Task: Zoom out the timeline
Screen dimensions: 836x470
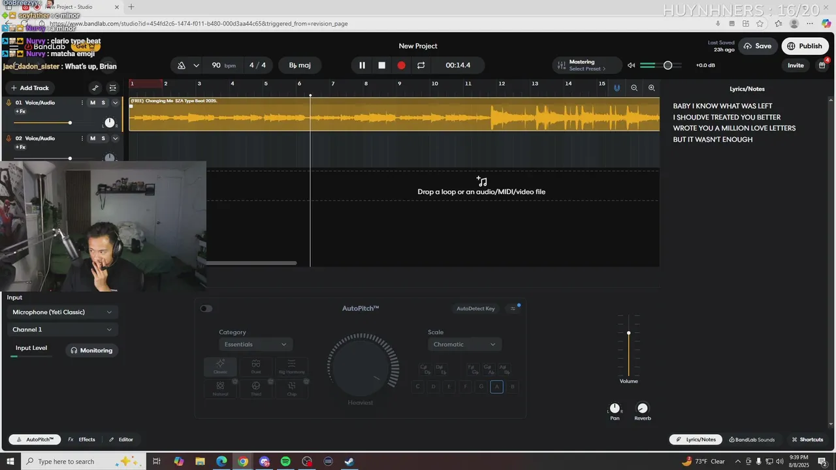Action: coord(634,87)
